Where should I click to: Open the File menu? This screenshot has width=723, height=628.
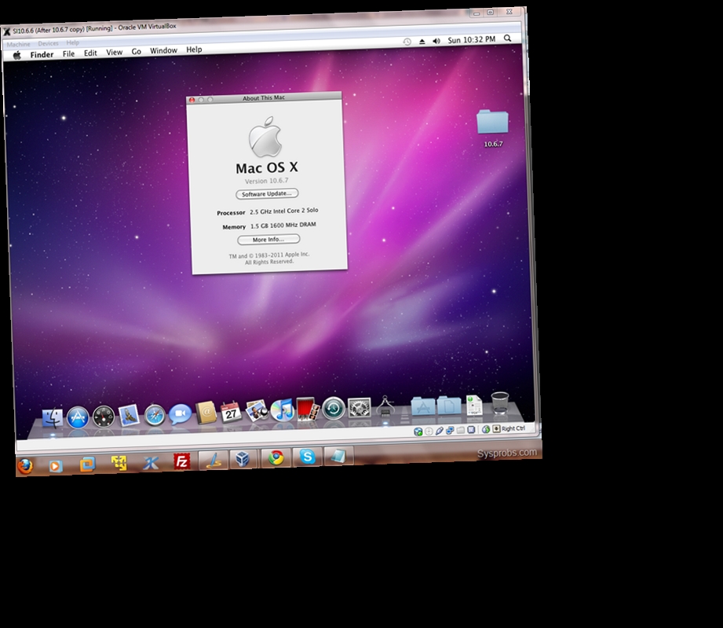[x=69, y=53]
